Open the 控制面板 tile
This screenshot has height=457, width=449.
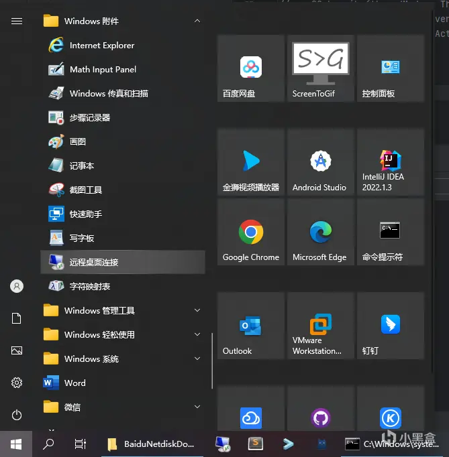click(x=391, y=68)
